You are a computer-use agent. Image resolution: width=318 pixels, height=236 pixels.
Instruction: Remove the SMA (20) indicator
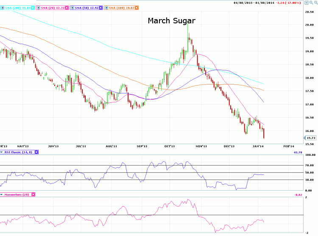(x=67, y=8)
